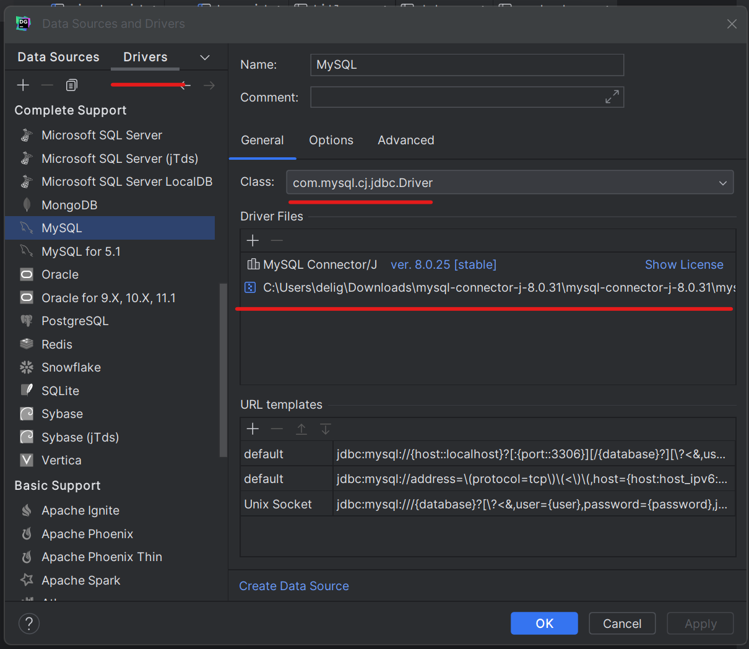The width and height of the screenshot is (749, 649).
Task: Open the Class driver dropdown
Action: pos(722,183)
